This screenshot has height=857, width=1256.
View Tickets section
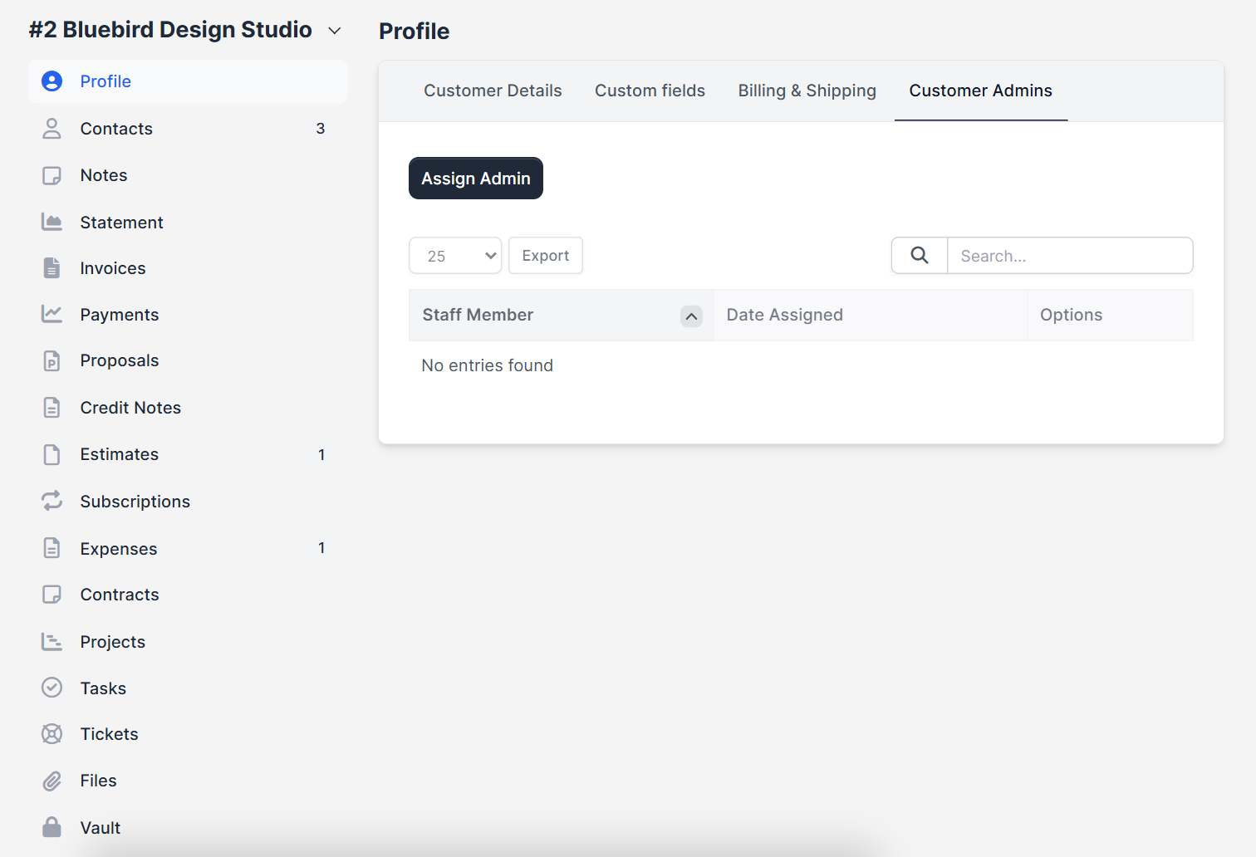click(188, 734)
